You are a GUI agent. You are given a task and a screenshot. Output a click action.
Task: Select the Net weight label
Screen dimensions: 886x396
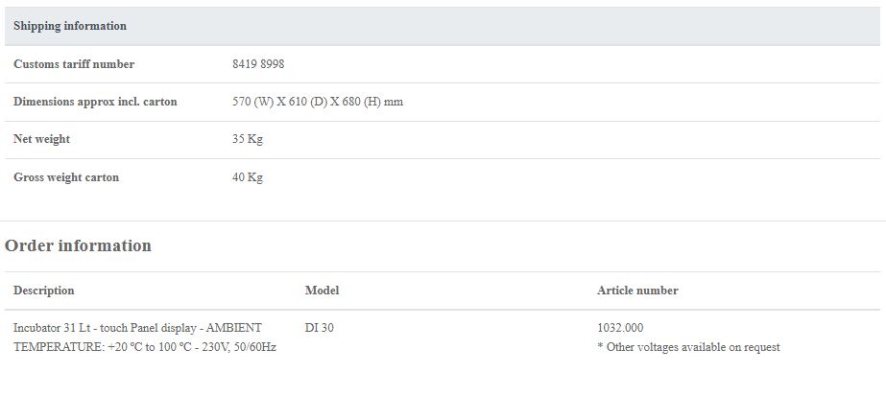click(42, 139)
